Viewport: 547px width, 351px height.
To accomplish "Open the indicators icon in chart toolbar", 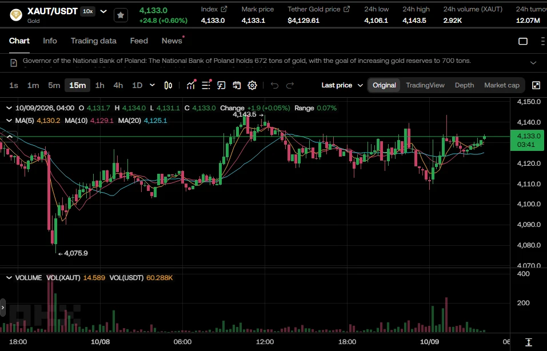I will coord(191,85).
